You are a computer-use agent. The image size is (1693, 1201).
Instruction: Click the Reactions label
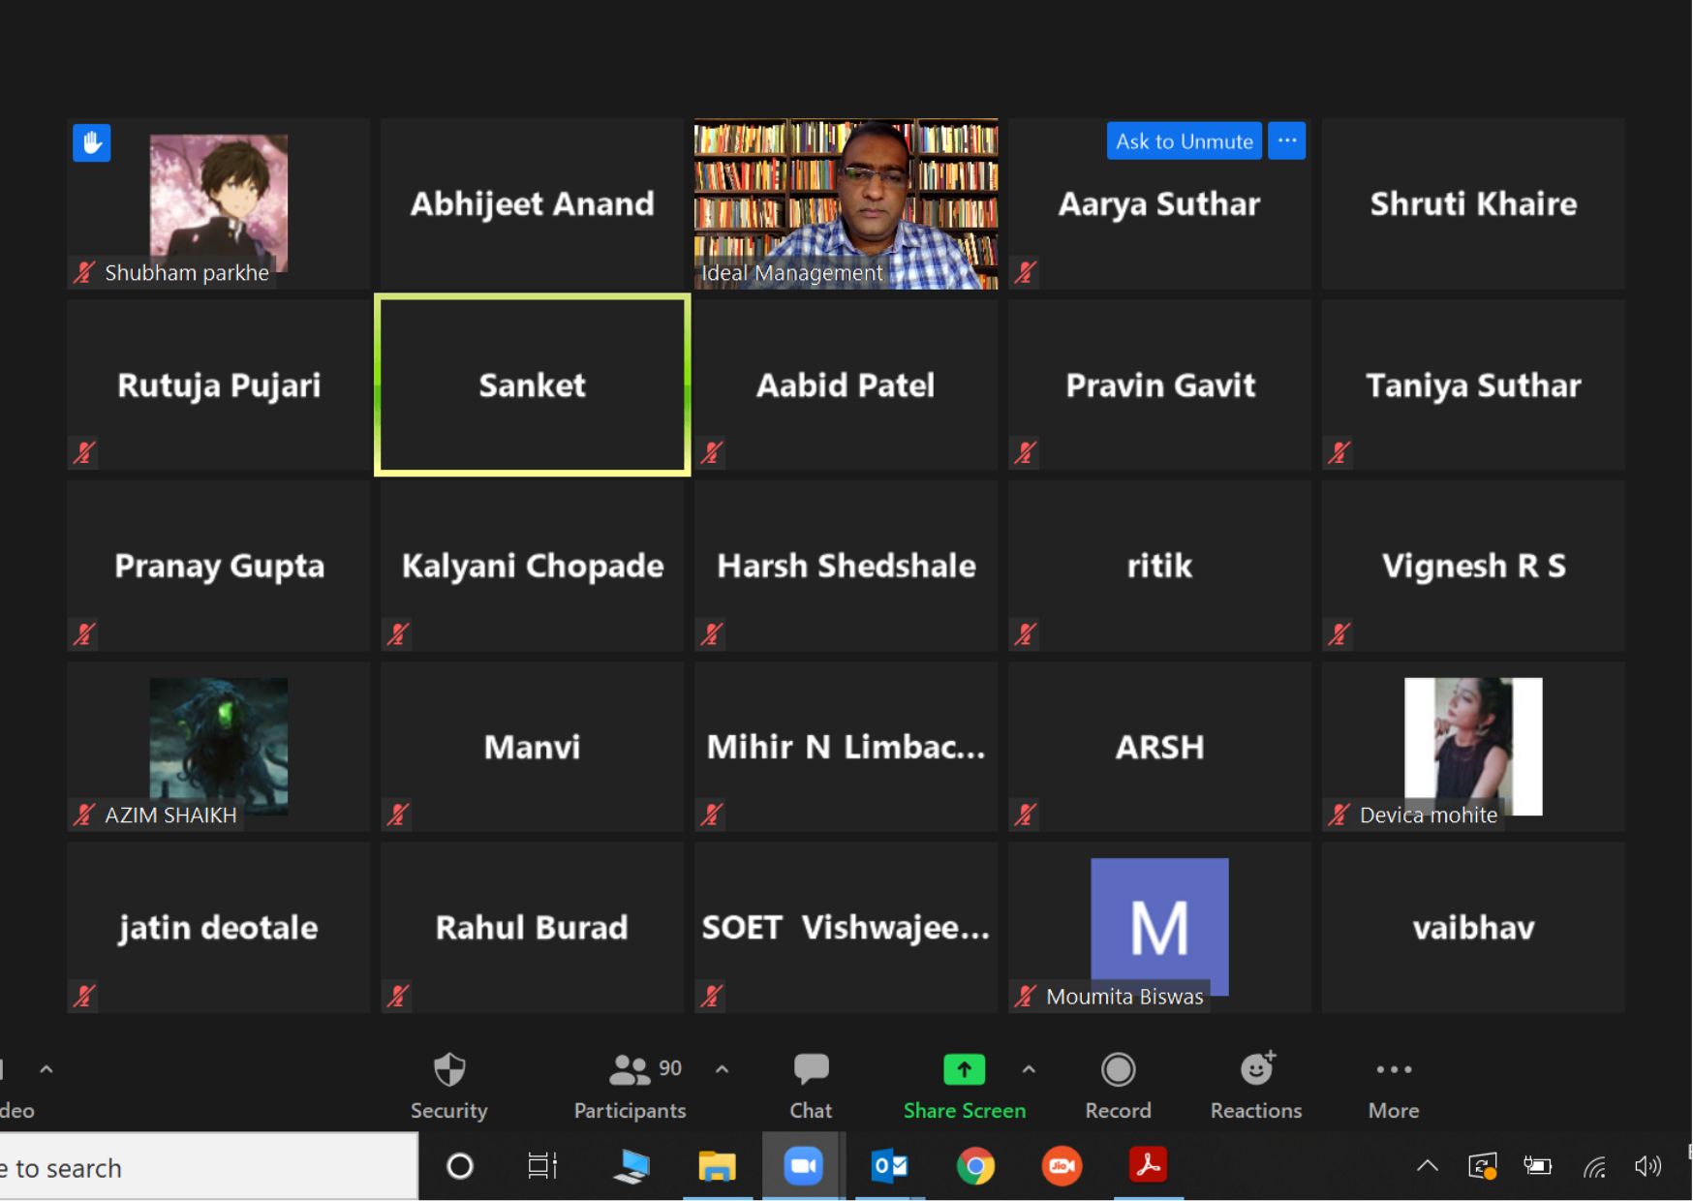click(1256, 1111)
